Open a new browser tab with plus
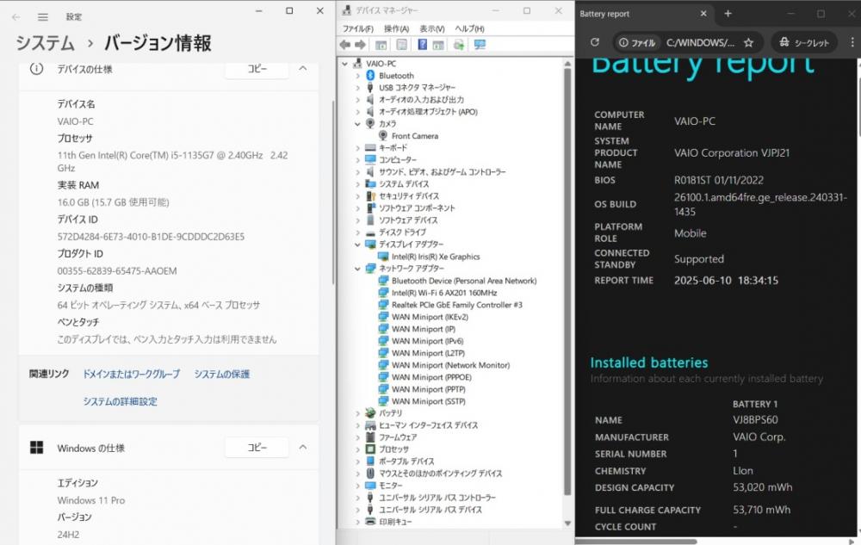 click(728, 14)
